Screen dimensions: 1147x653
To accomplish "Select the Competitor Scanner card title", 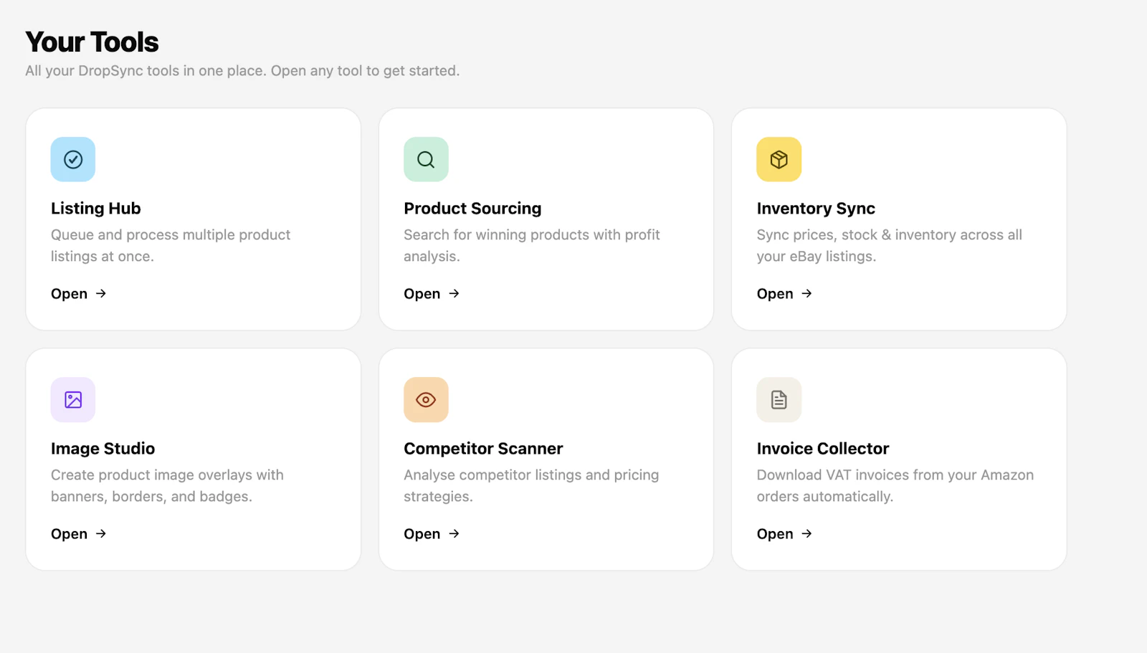I will 483,449.
